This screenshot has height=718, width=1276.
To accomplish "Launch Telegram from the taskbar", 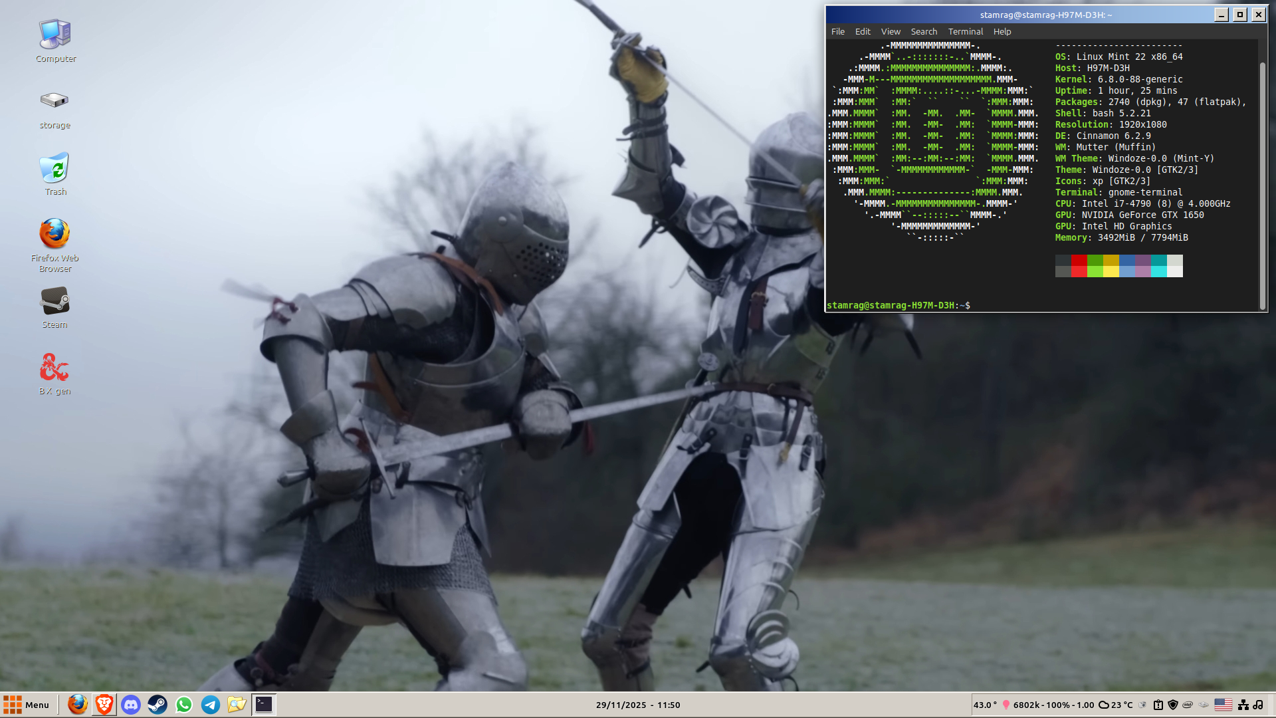I will click(211, 705).
